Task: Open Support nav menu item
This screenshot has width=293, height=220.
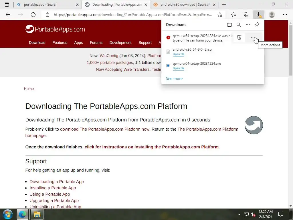Action: [x=145, y=43]
